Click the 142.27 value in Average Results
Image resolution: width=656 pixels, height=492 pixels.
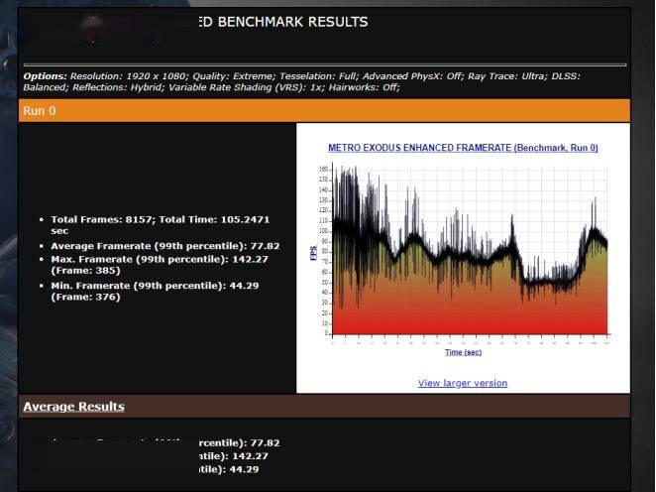[x=250, y=456]
